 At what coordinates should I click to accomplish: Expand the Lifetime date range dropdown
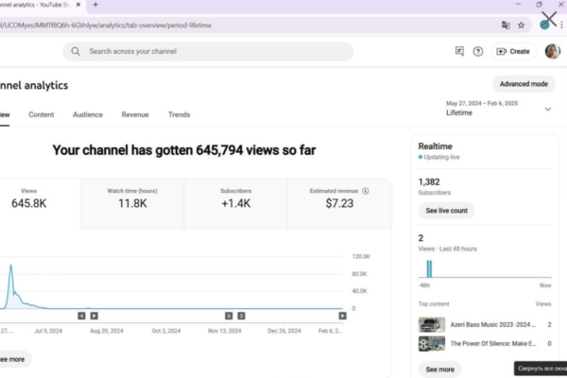pos(547,109)
